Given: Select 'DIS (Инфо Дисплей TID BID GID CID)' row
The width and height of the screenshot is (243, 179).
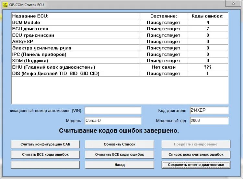Looking at the screenshot, I should point(120,74).
